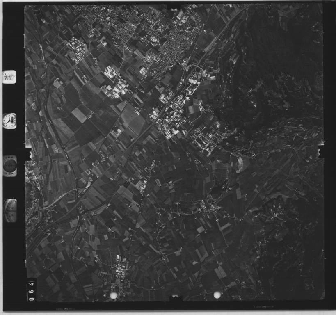The image size is (336, 315).
Task: Click the left white punch hole at bottom
Action: pos(114,295)
